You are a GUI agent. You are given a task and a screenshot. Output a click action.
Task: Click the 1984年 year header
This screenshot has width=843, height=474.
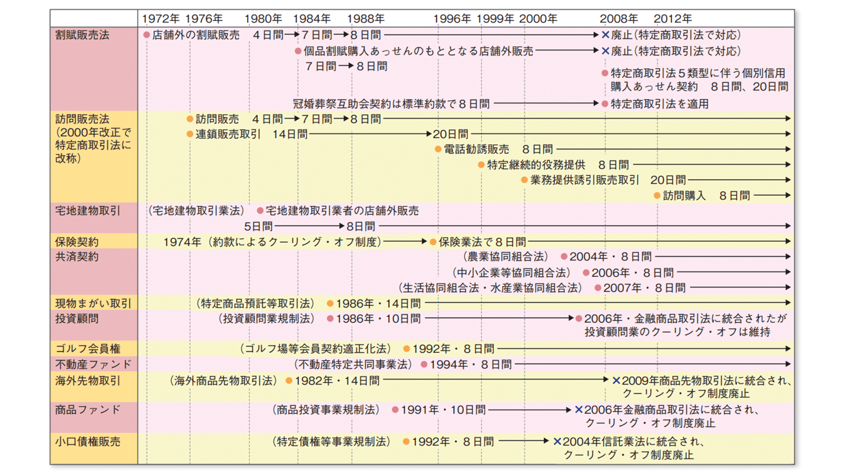tap(312, 19)
